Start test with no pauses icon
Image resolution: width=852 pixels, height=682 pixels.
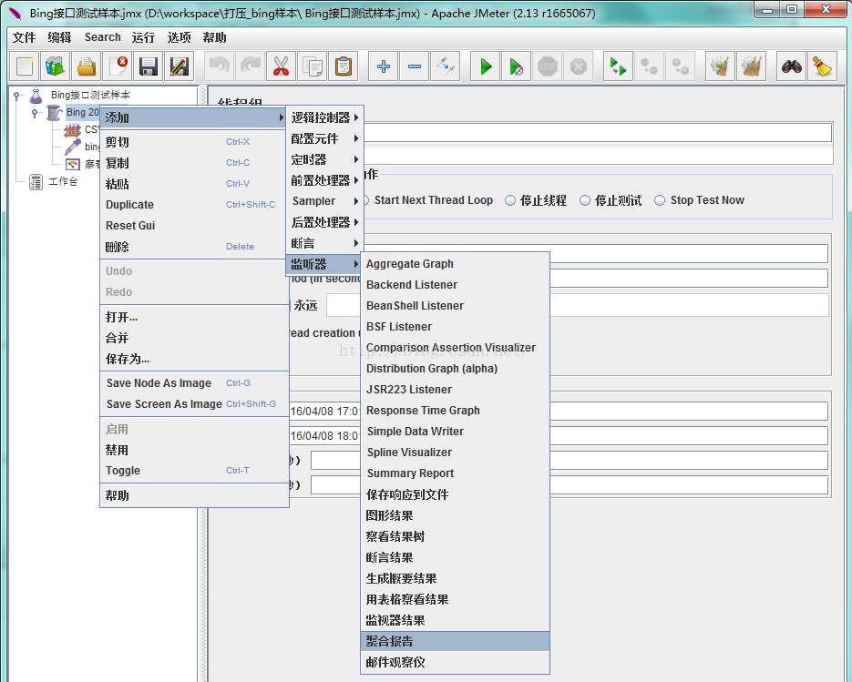tap(516, 66)
